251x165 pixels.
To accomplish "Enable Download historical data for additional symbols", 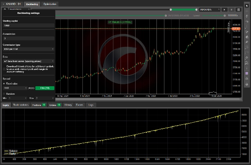I will [x=4, y=69].
